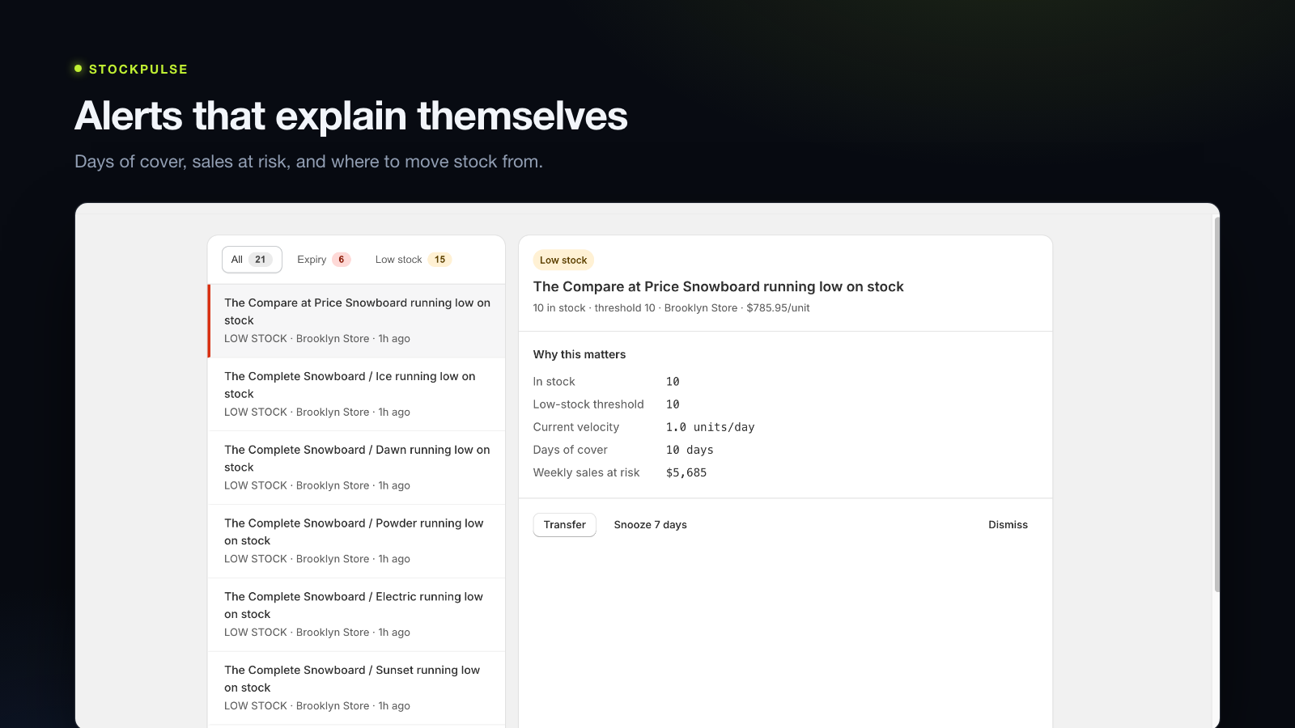Screen dimensions: 1295x728
Task: Select the All alerts tab
Action: click(x=252, y=260)
